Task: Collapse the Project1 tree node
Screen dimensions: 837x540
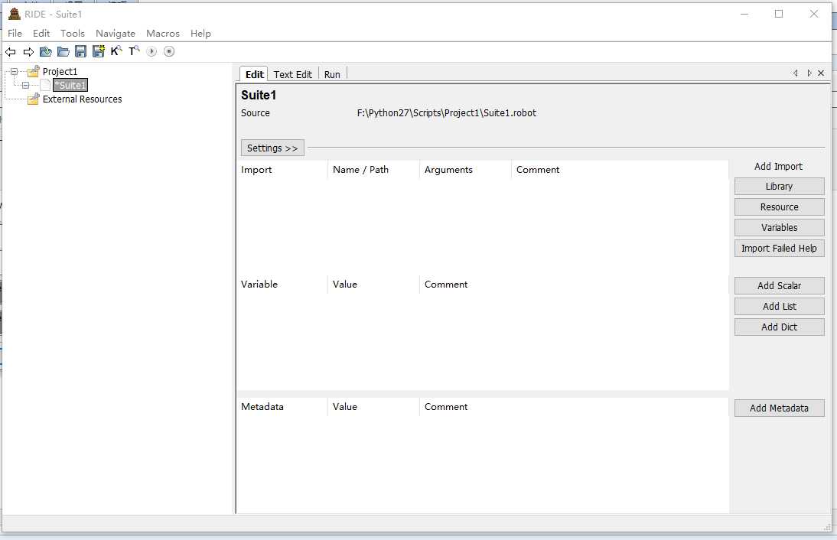Action: (15, 71)
